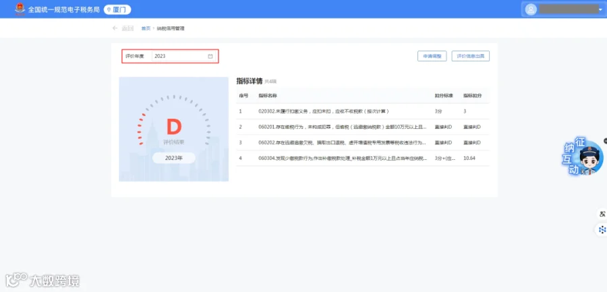Click the 评价信息出具 button

(x=470, y=56)
